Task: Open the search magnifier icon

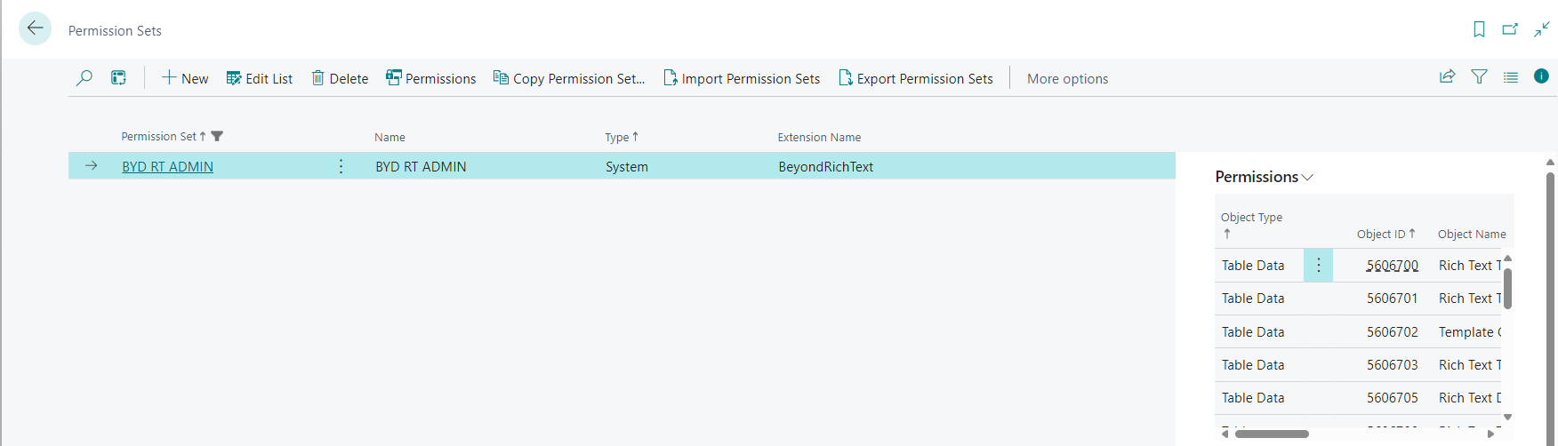Action: [x=84, y=78]
